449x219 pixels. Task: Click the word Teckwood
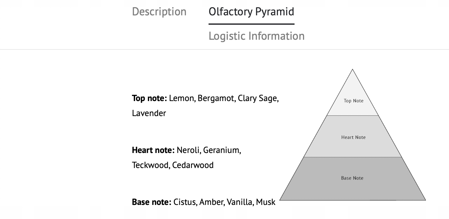pyautogui.click(x=151, y=165)
